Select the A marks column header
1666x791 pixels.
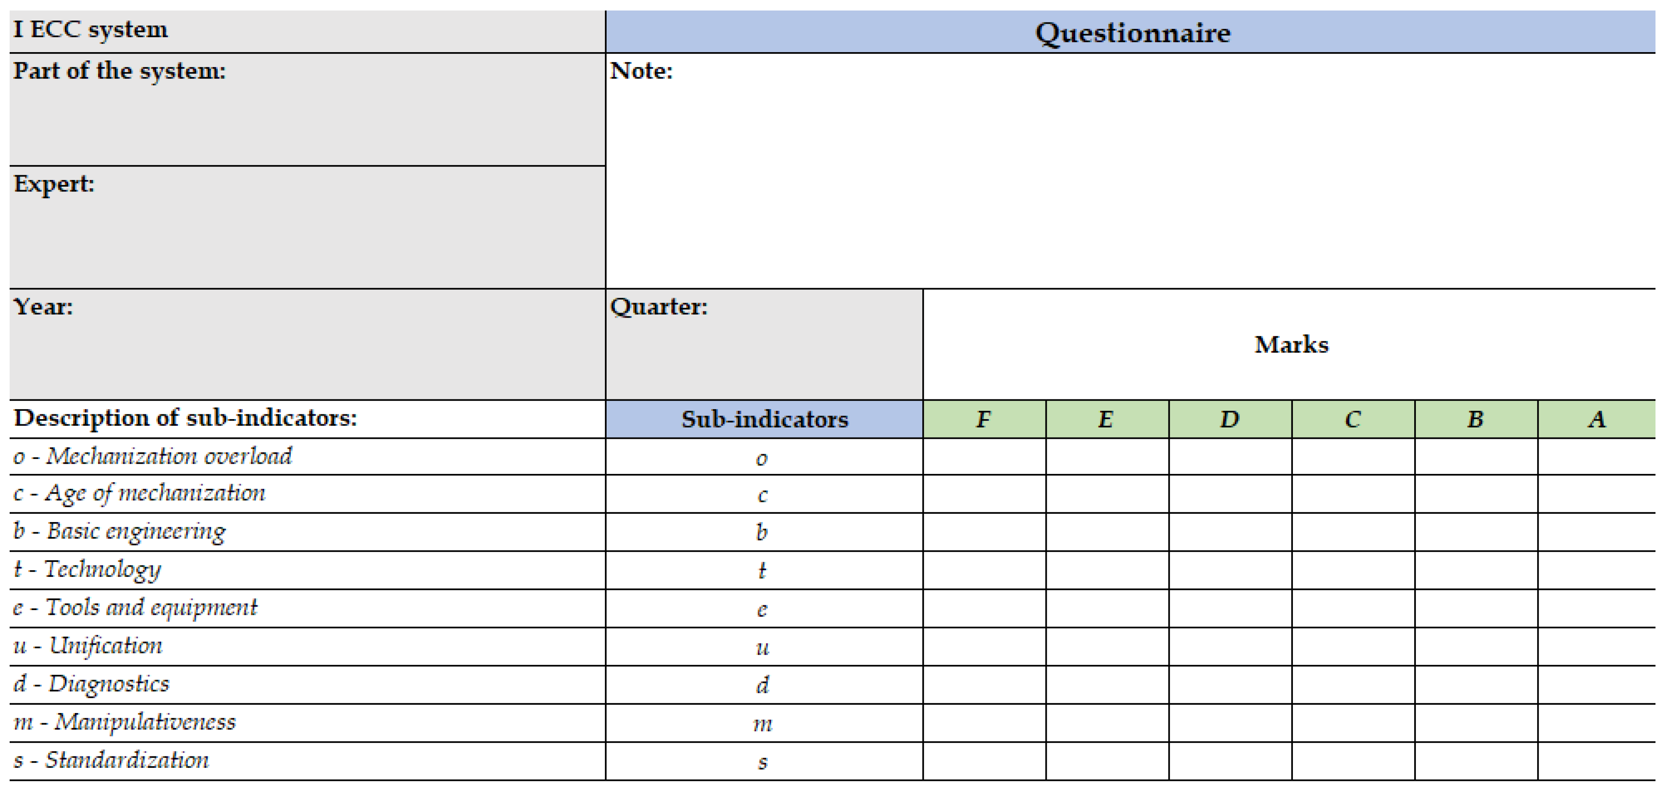(x=1596, y=419)
